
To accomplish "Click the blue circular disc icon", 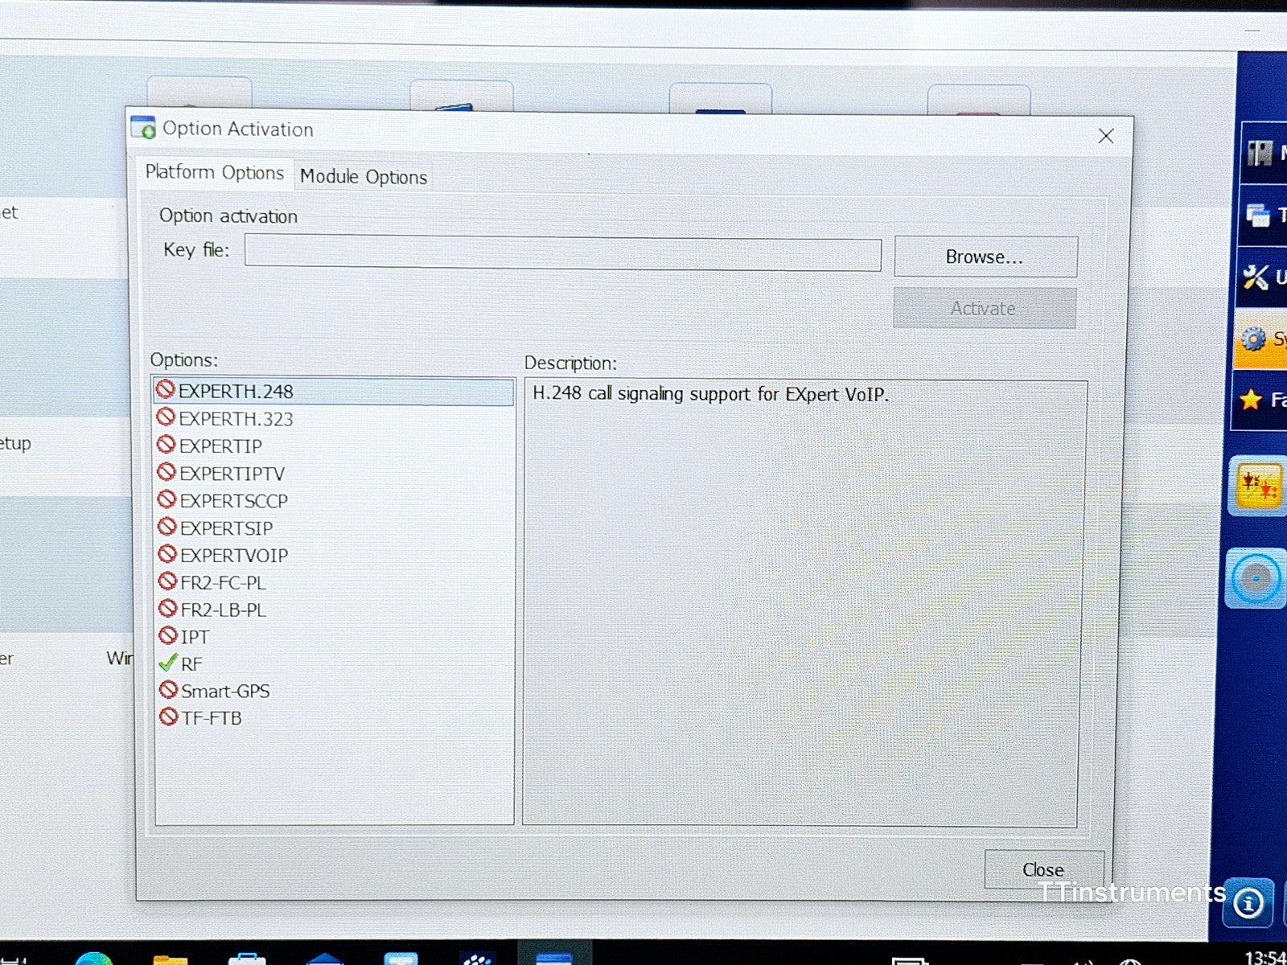I will (x=1256, y=578).
